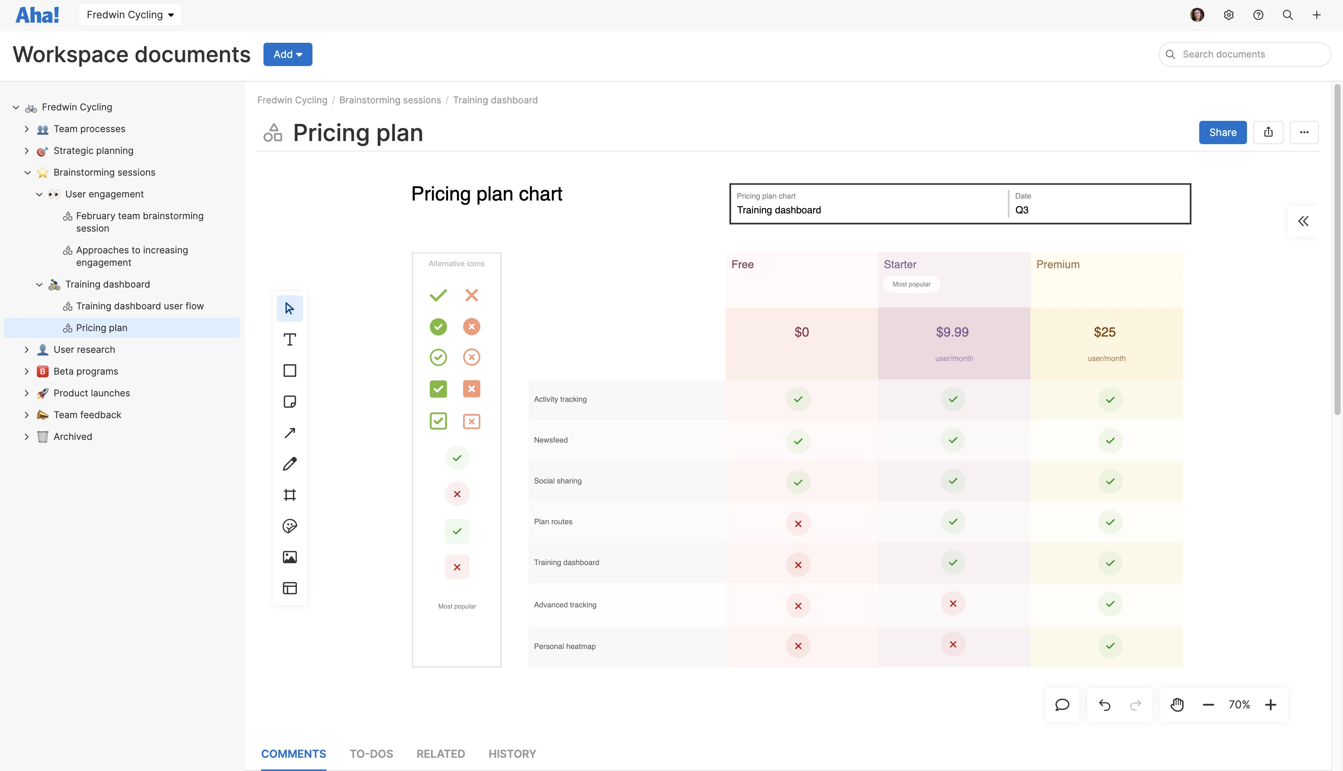Open the HISTORY tab
The image size is (1343, 771).
point(512,754)
